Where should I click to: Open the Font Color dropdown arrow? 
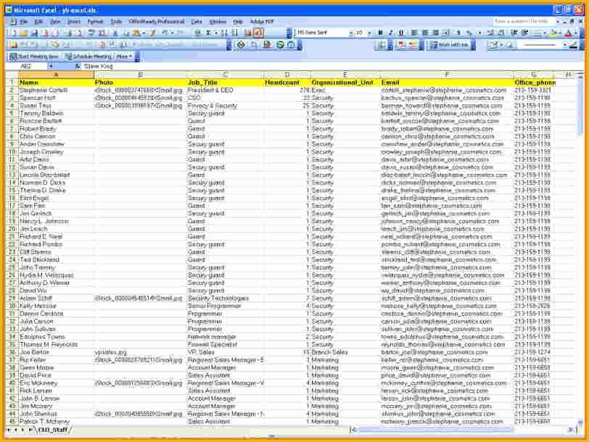[x=576, y=33]
